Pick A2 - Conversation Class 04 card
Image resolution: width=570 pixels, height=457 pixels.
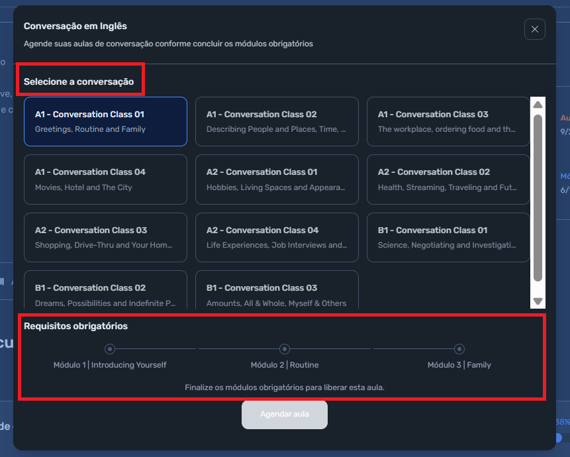(277, 237)
